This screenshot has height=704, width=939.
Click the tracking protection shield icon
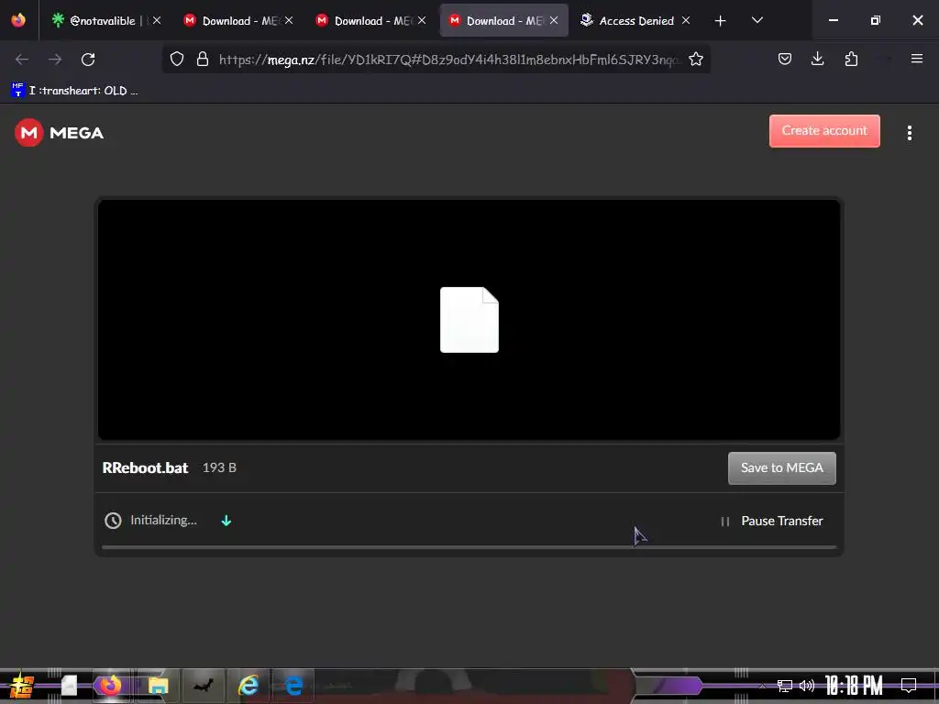coord(177,59)
